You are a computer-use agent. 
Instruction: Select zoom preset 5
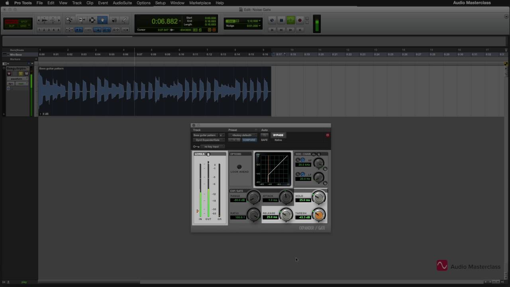pyautogui.click(x=58, y=30)
